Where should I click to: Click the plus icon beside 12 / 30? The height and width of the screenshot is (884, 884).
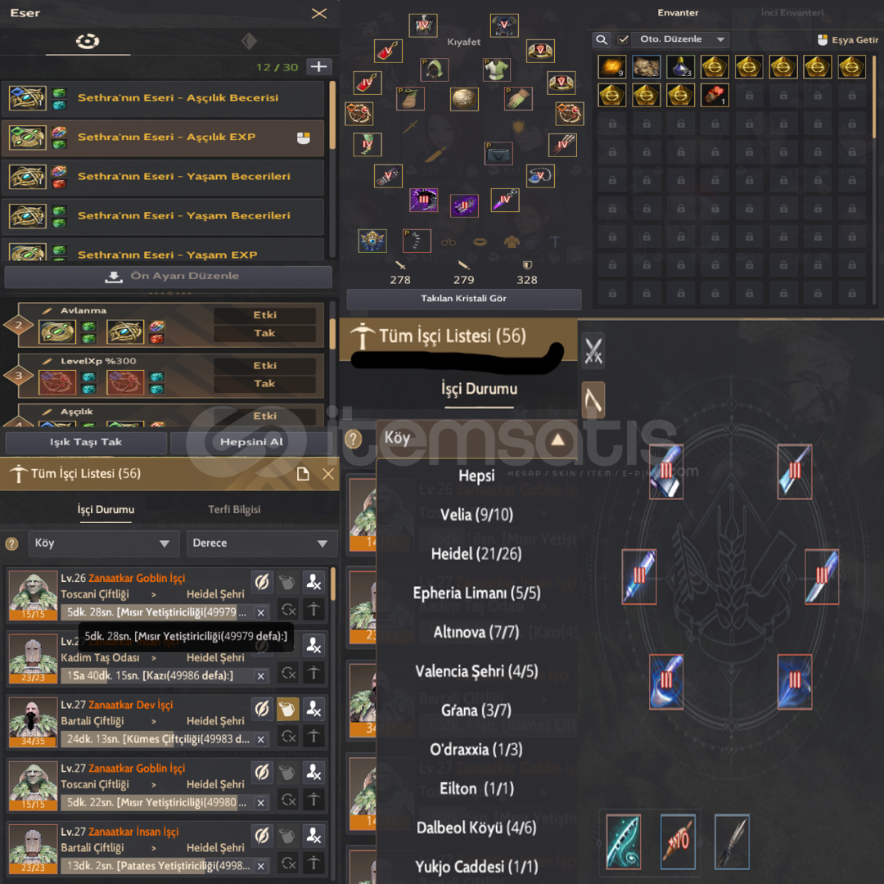tap(318, 66)
